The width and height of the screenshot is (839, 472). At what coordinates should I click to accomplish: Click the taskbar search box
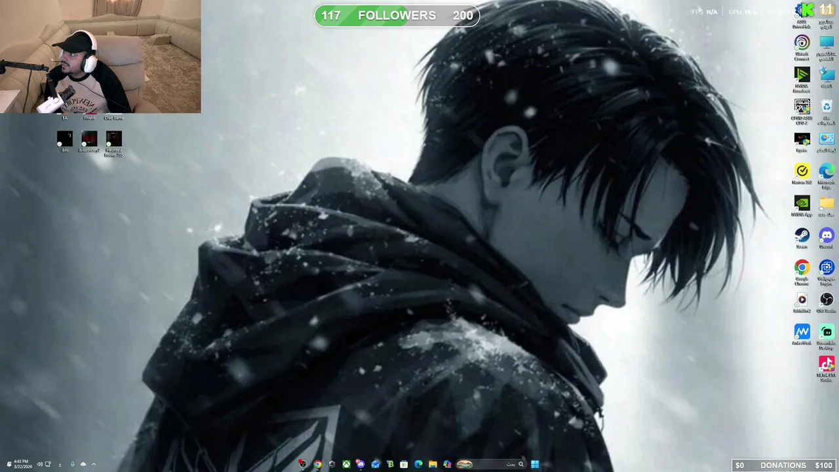(492, 464)
